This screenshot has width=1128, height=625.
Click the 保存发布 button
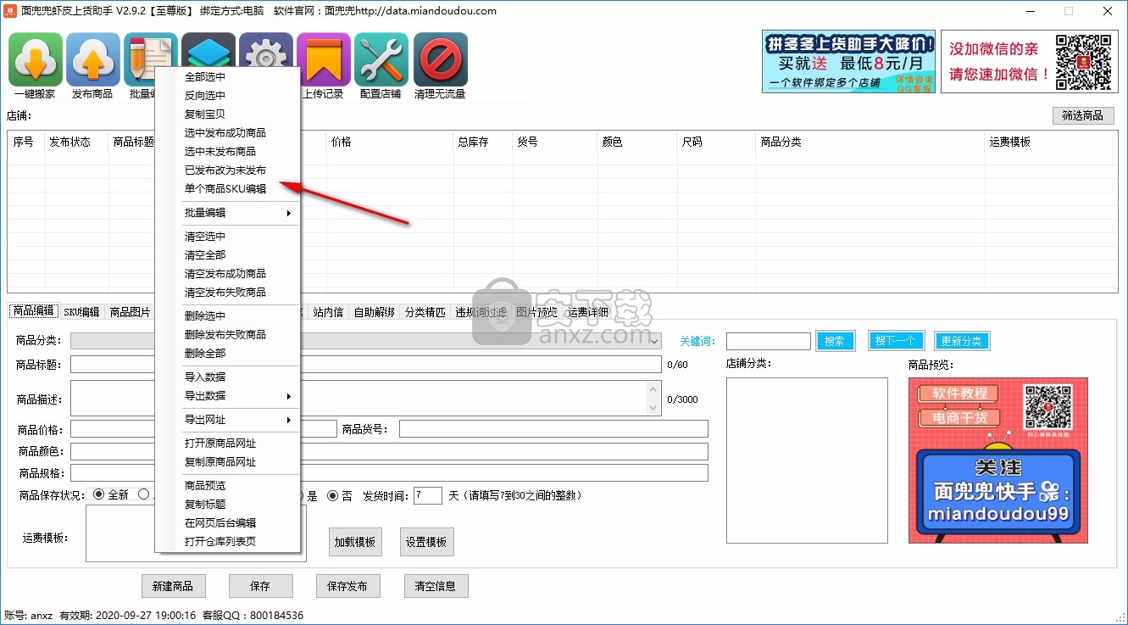(347, 586)
